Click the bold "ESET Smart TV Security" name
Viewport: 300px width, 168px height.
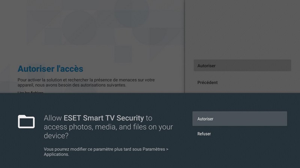click(104, 118)
